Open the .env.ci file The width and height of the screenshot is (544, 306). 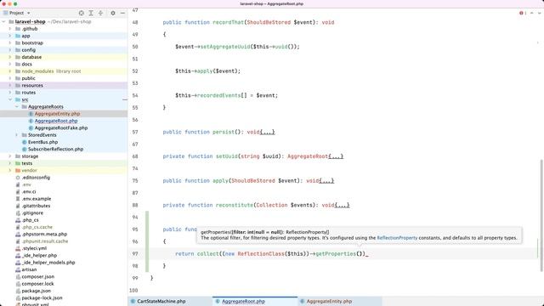click(x=29, y=191)
